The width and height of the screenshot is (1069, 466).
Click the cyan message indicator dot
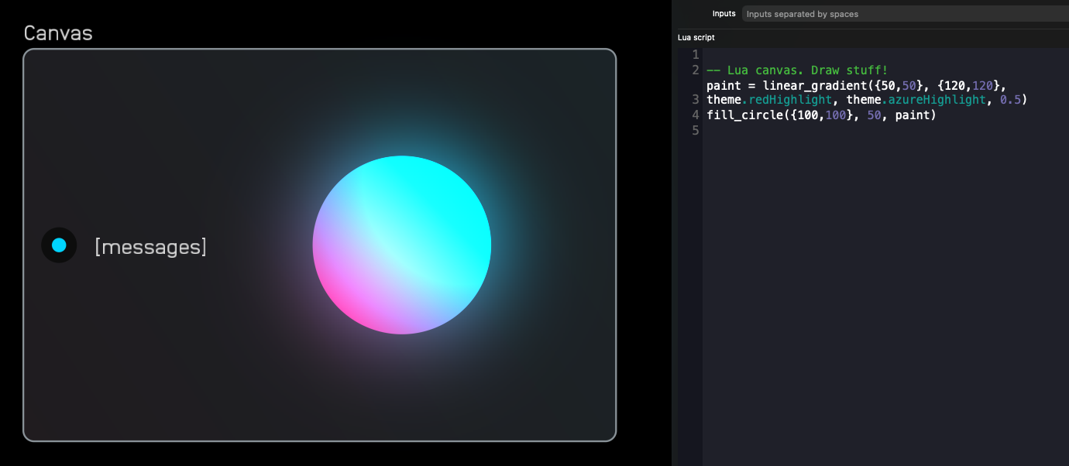tap(58, 245)
